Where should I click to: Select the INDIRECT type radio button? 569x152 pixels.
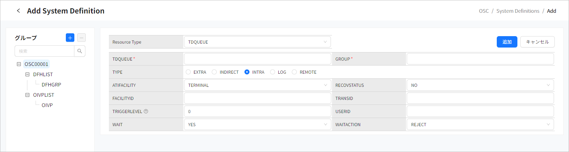tap(214, 72)
